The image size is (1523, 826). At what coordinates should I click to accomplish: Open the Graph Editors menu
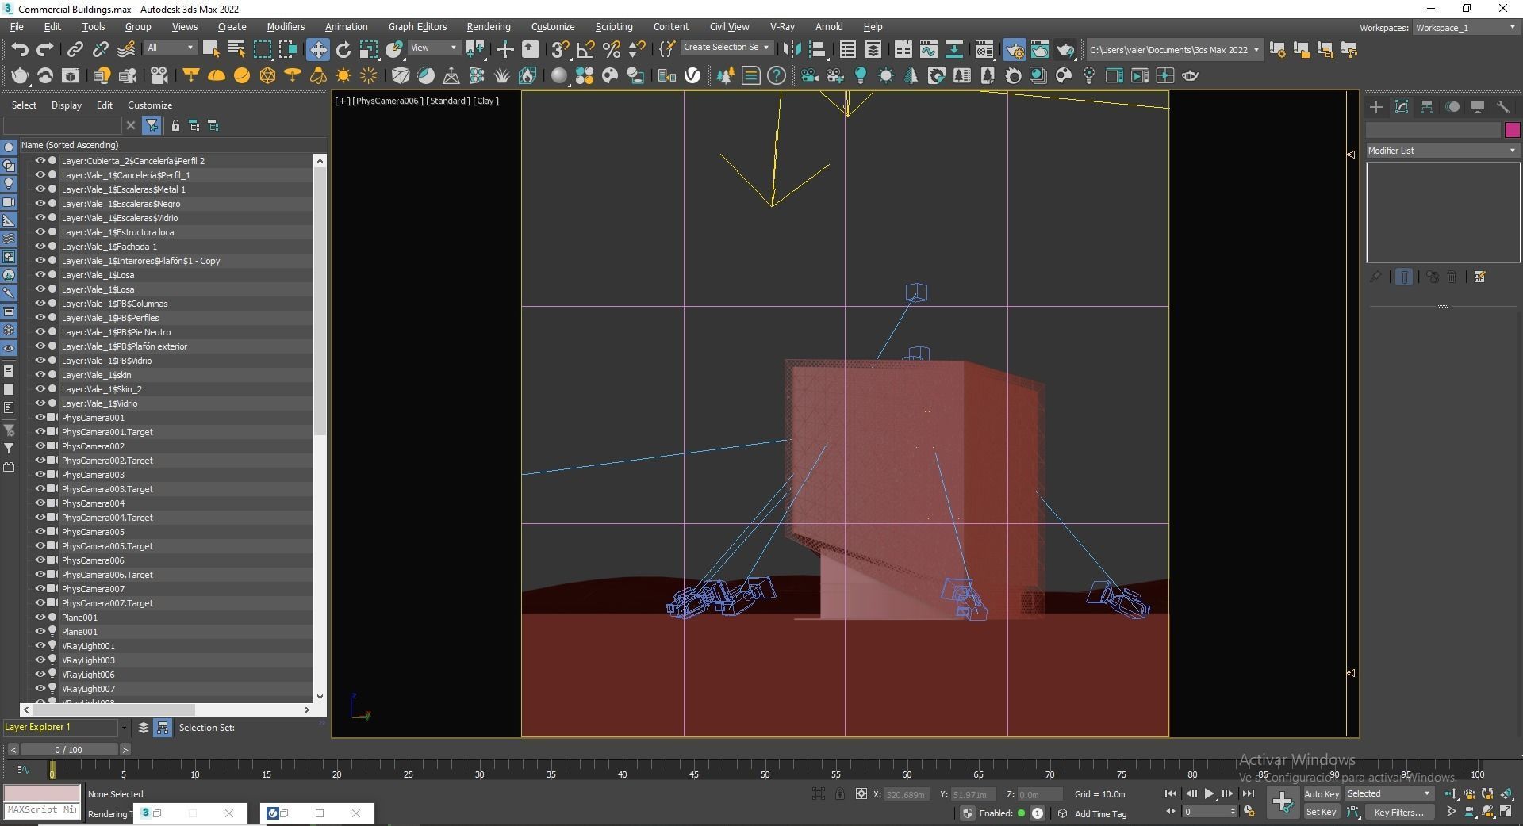click(417, 27)
